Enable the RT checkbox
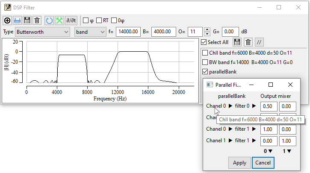 pos(99,20)
